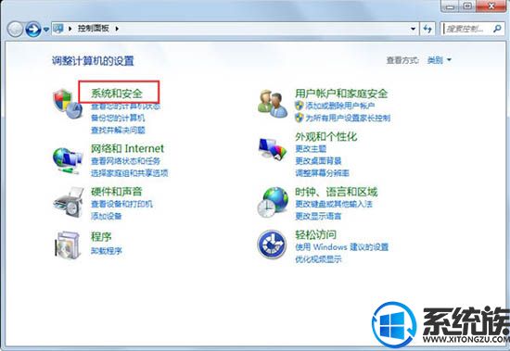The image size is (510, 351).
Task: Minimize the Control Panel window
Action: 451,6
